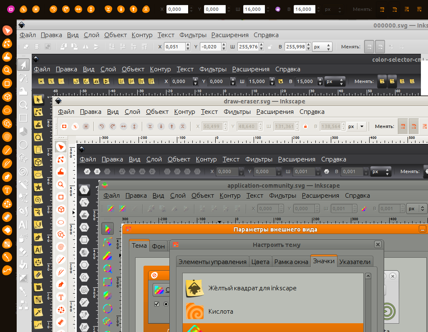Open Фильтры menu in color-selector window
This screenshot has width=428, height=332.
[213, 69]
